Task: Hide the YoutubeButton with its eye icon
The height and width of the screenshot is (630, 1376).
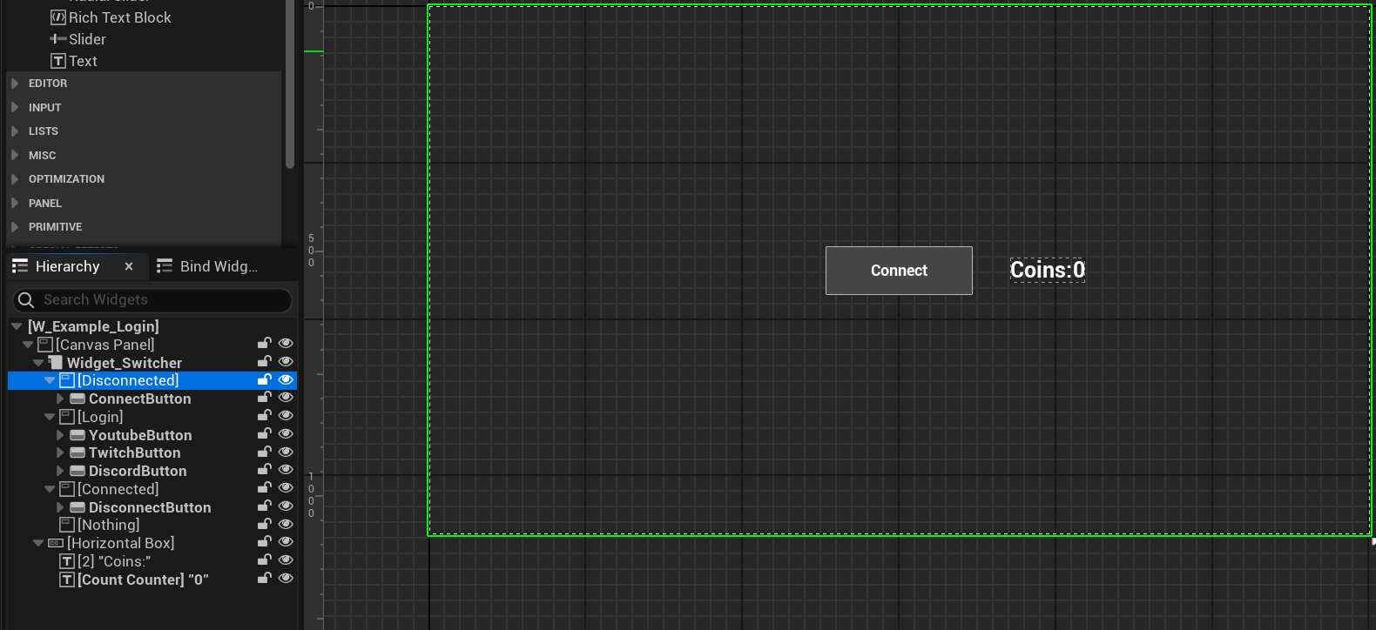Action: pos(286,433)
